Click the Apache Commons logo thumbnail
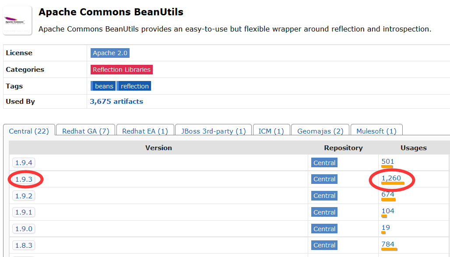Viewport: 450px width, 257px height. 18,20
